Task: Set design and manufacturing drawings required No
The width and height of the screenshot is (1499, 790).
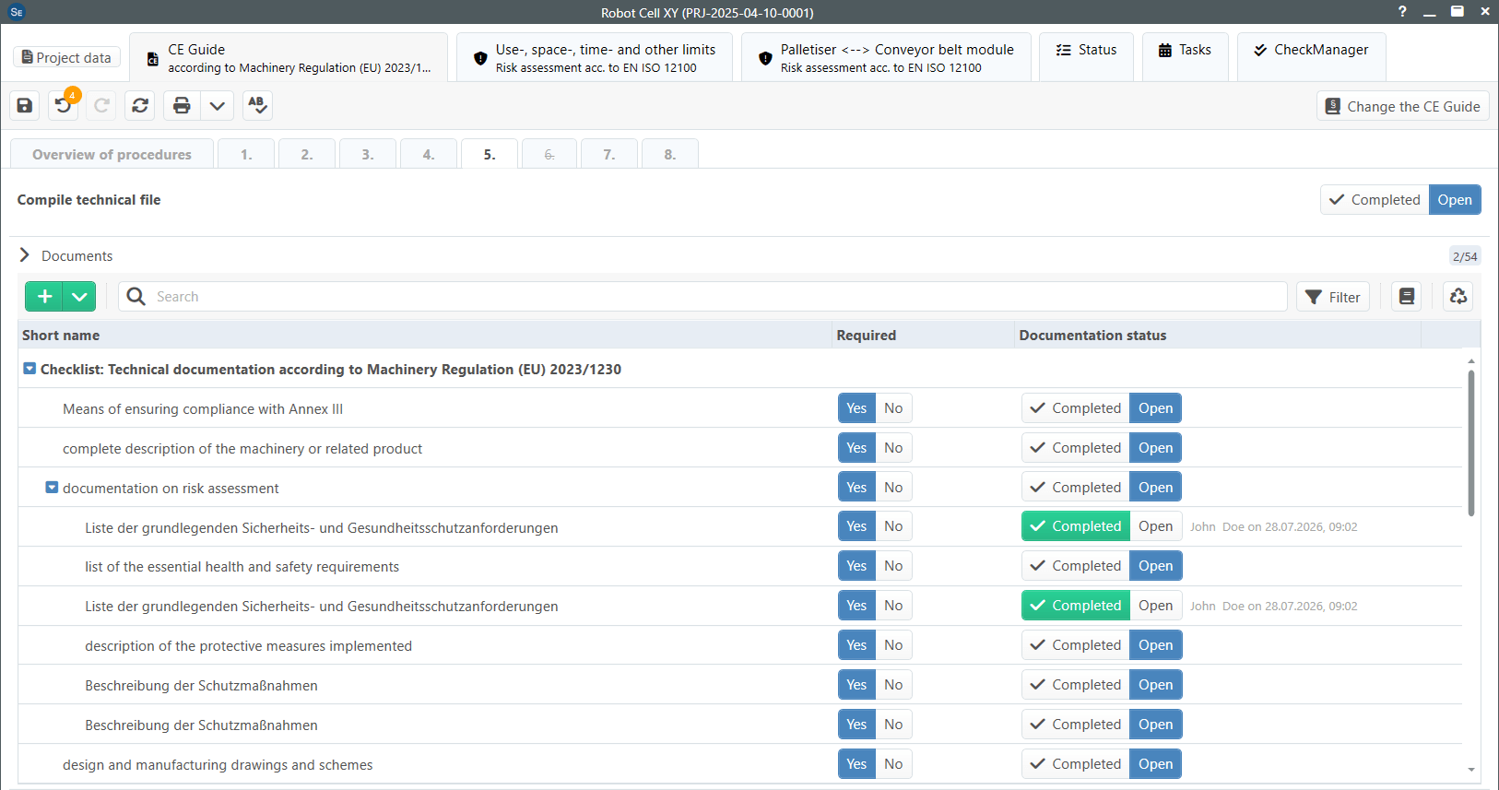Action: click(893, 764)
